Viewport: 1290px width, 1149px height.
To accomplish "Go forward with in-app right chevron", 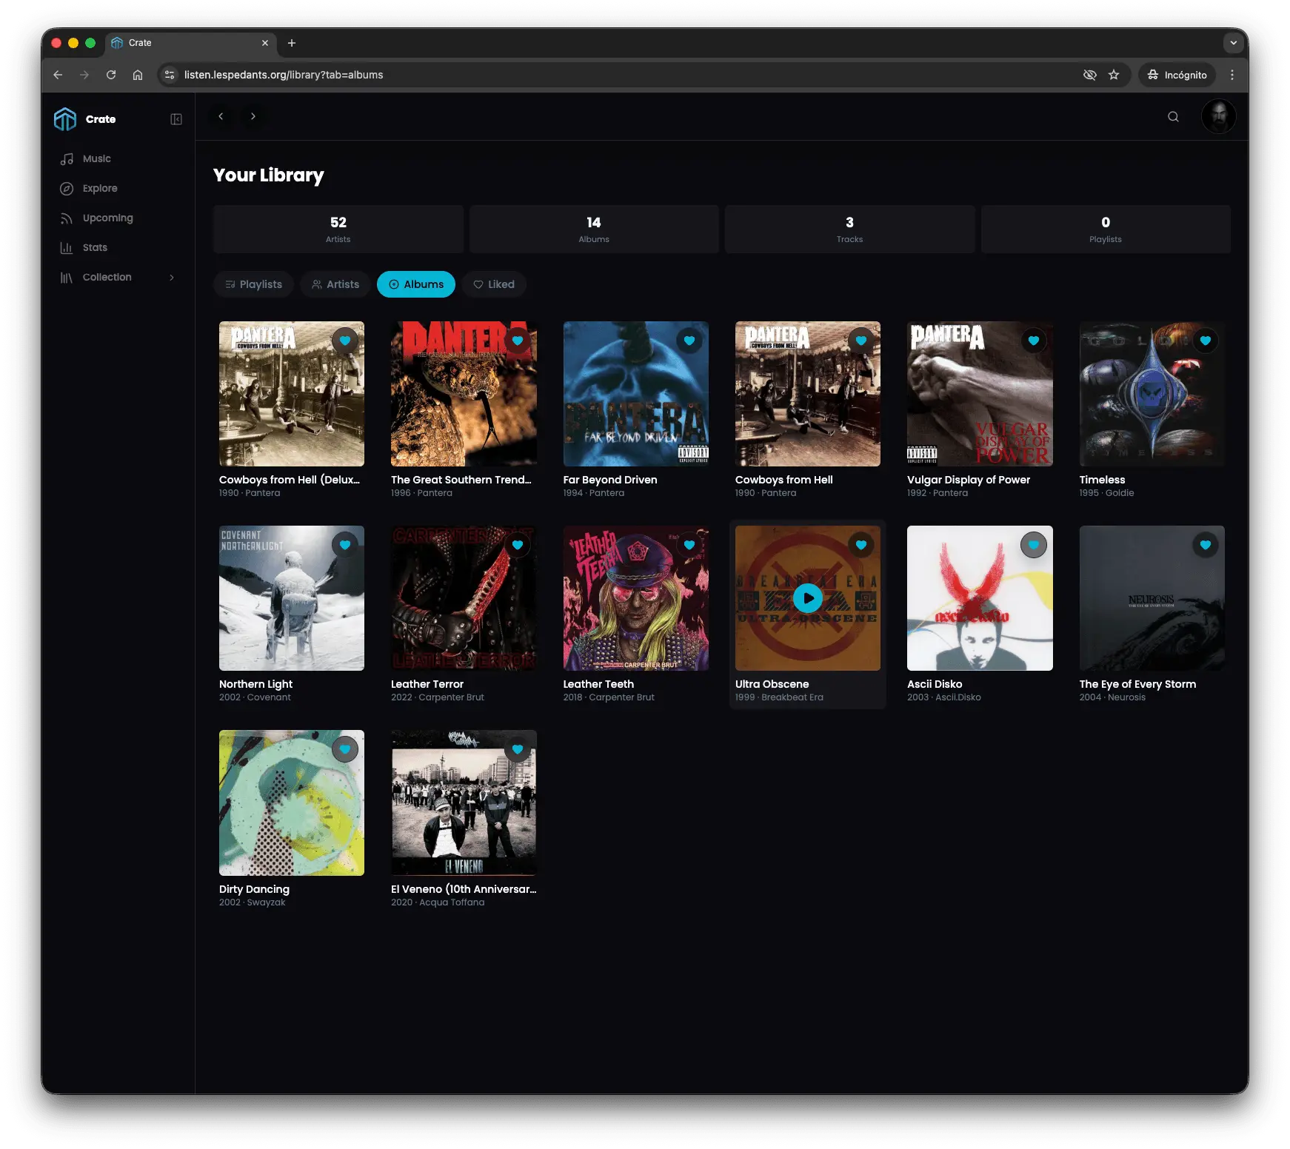I will (x=253, y=116).
